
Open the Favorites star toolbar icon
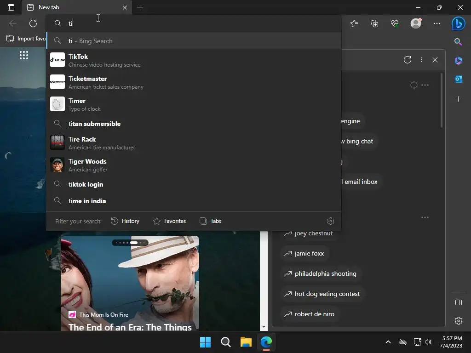click(354, 23)
